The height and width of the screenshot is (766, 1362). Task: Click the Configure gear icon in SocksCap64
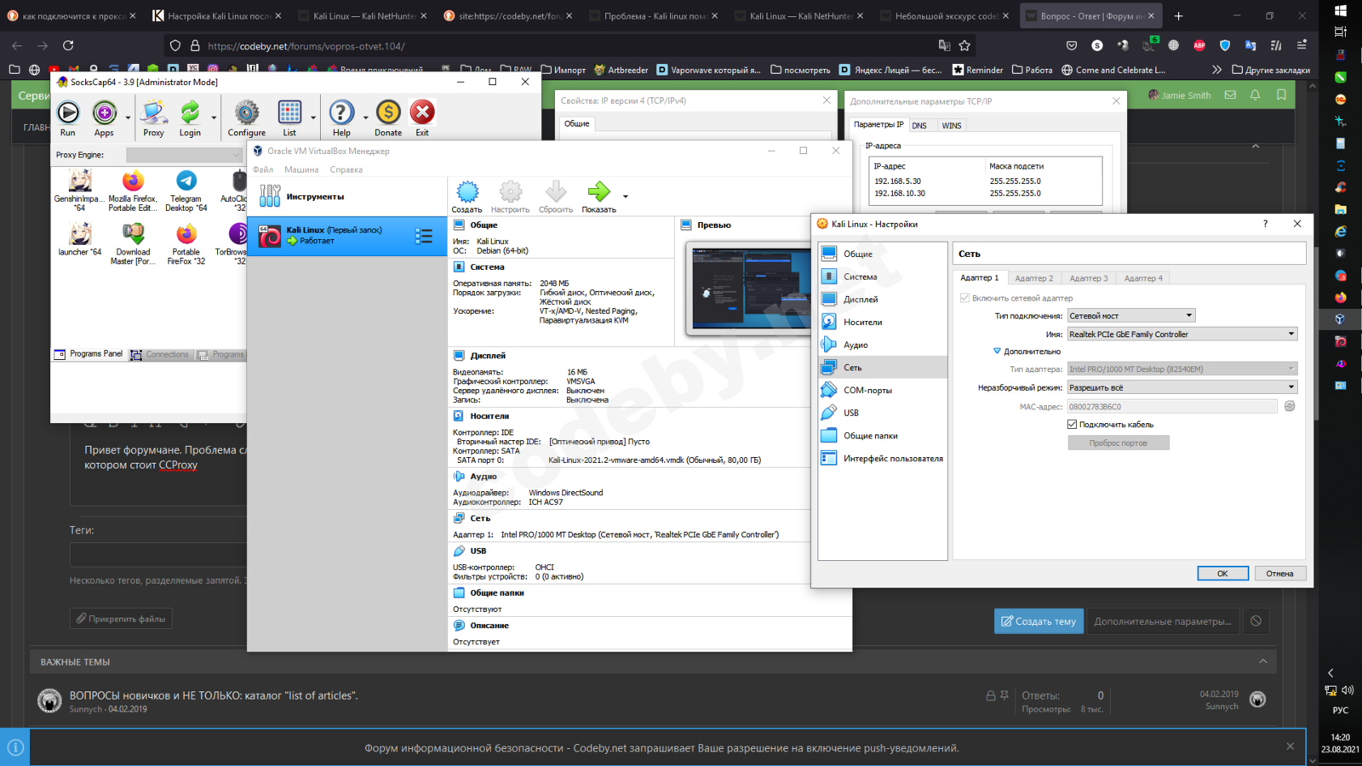pyautogui.click(x=246, y=113)
